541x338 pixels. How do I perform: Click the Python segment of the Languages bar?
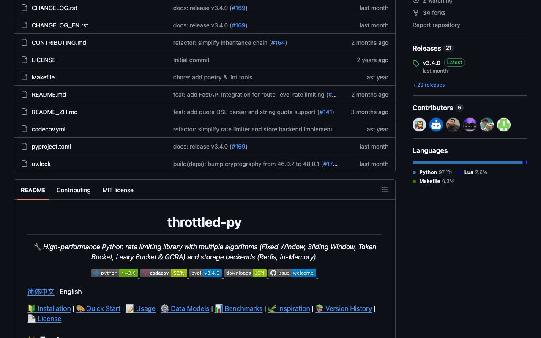point(467,162)
